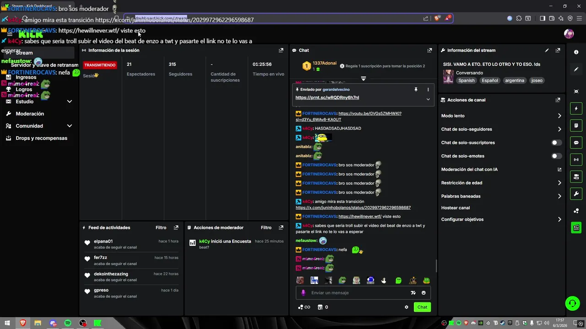The height and width of the screenshot is (329, 586).
Task: Open Ingresos in the left sidebar
Action: tap(26, 77)
